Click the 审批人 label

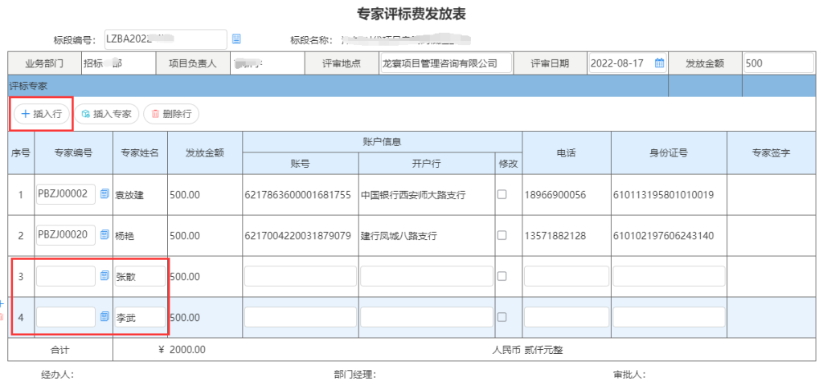[x=629, y=375]
